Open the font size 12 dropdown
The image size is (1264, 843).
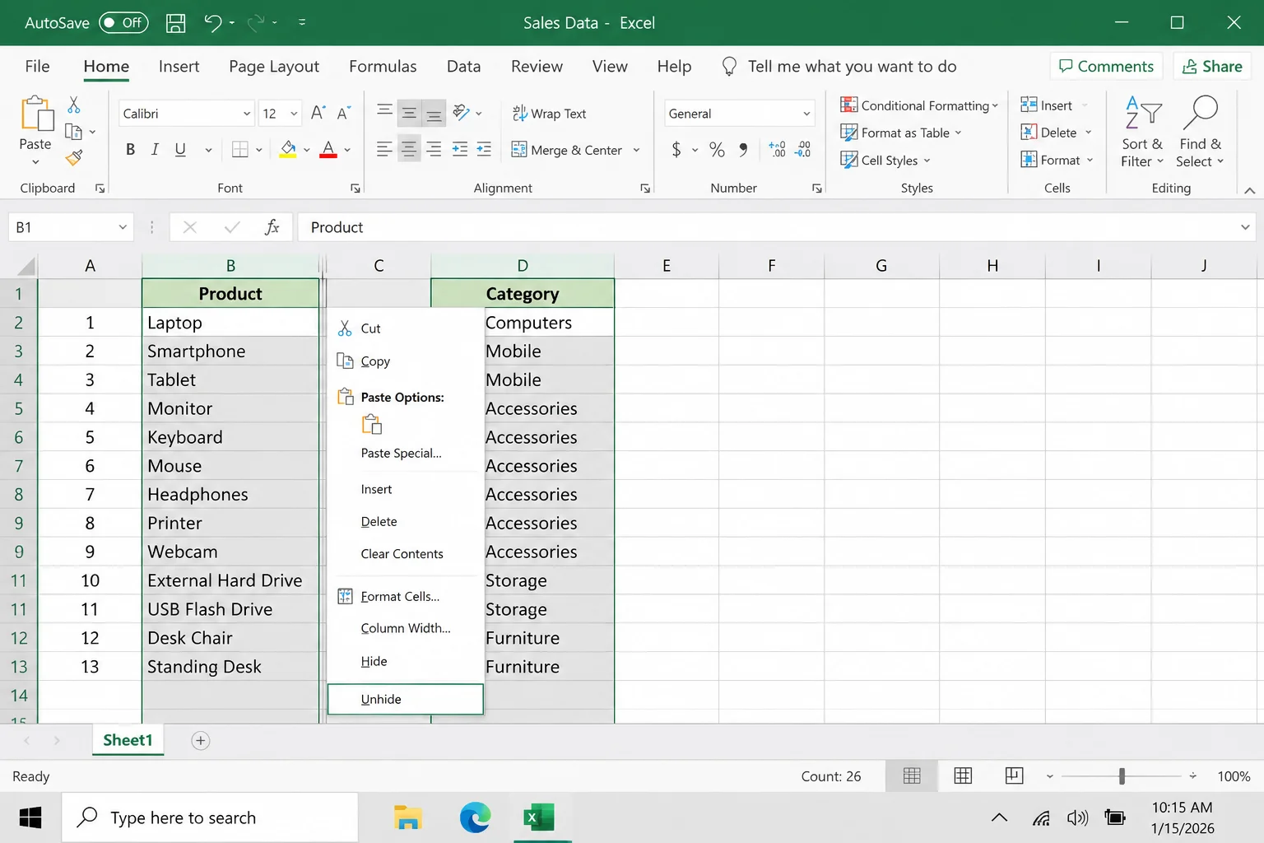(294, 114)
